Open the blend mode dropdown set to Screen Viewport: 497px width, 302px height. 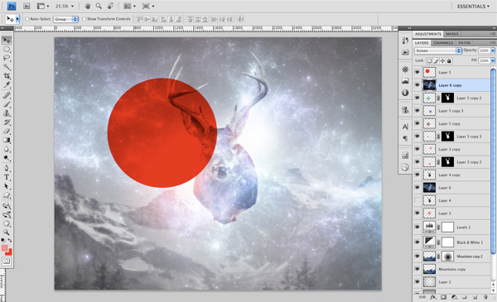(x=437, y=50)
